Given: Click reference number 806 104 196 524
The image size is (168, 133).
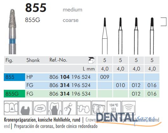Looking at the screenshot, I should coord(70,77).
